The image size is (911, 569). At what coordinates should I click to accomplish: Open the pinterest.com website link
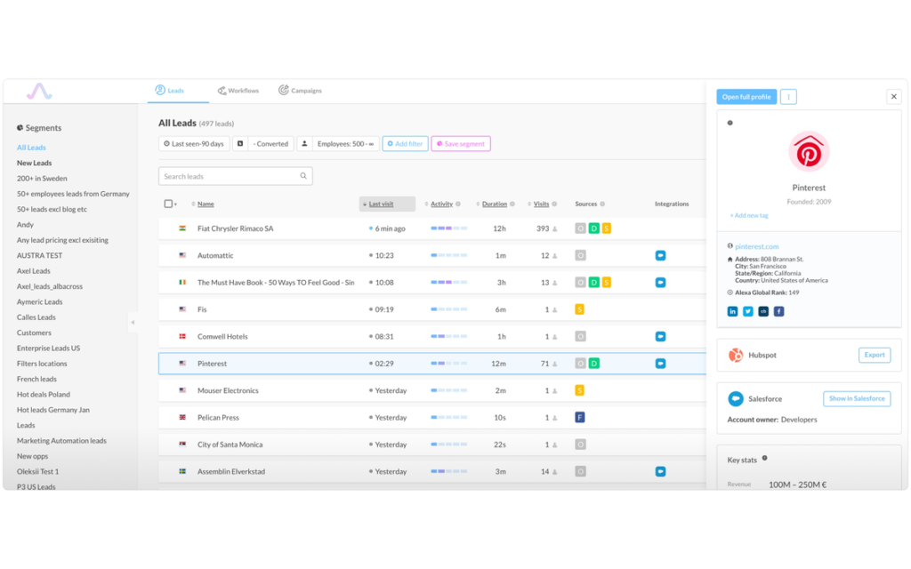756,247
